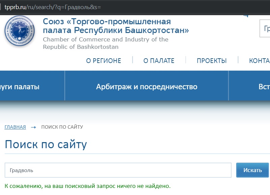Click the Chamber of Commerce round logo
This screenshot has width=270, height=195.
[x=20, y=32]
